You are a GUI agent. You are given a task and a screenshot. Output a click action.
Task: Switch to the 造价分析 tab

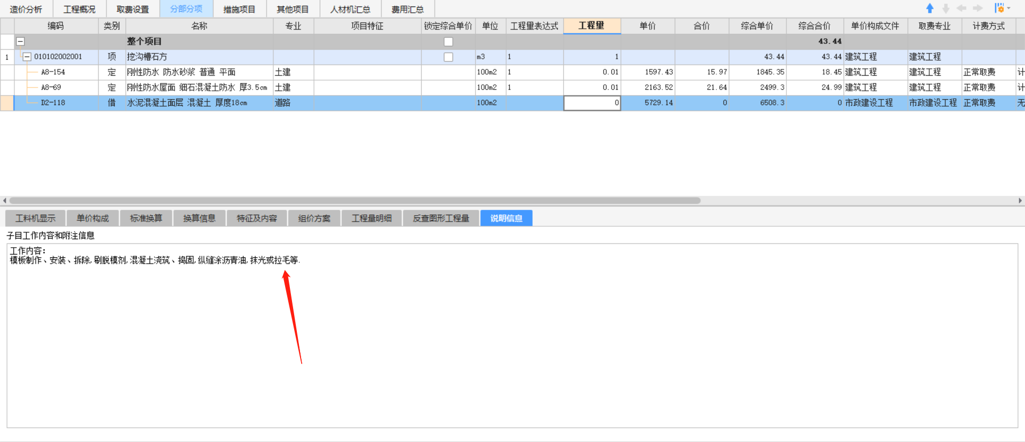coord(26,9)
